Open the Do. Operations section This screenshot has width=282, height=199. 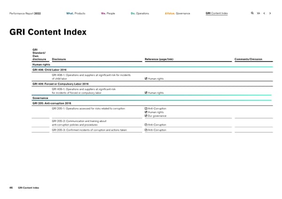(140, 14)
